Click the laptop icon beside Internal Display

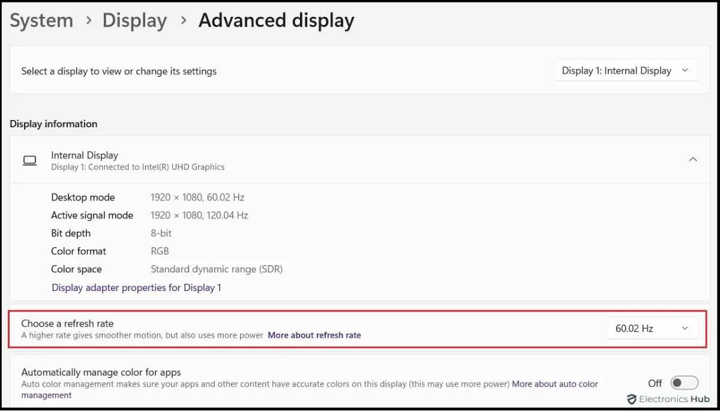click(x=29, y=160)
